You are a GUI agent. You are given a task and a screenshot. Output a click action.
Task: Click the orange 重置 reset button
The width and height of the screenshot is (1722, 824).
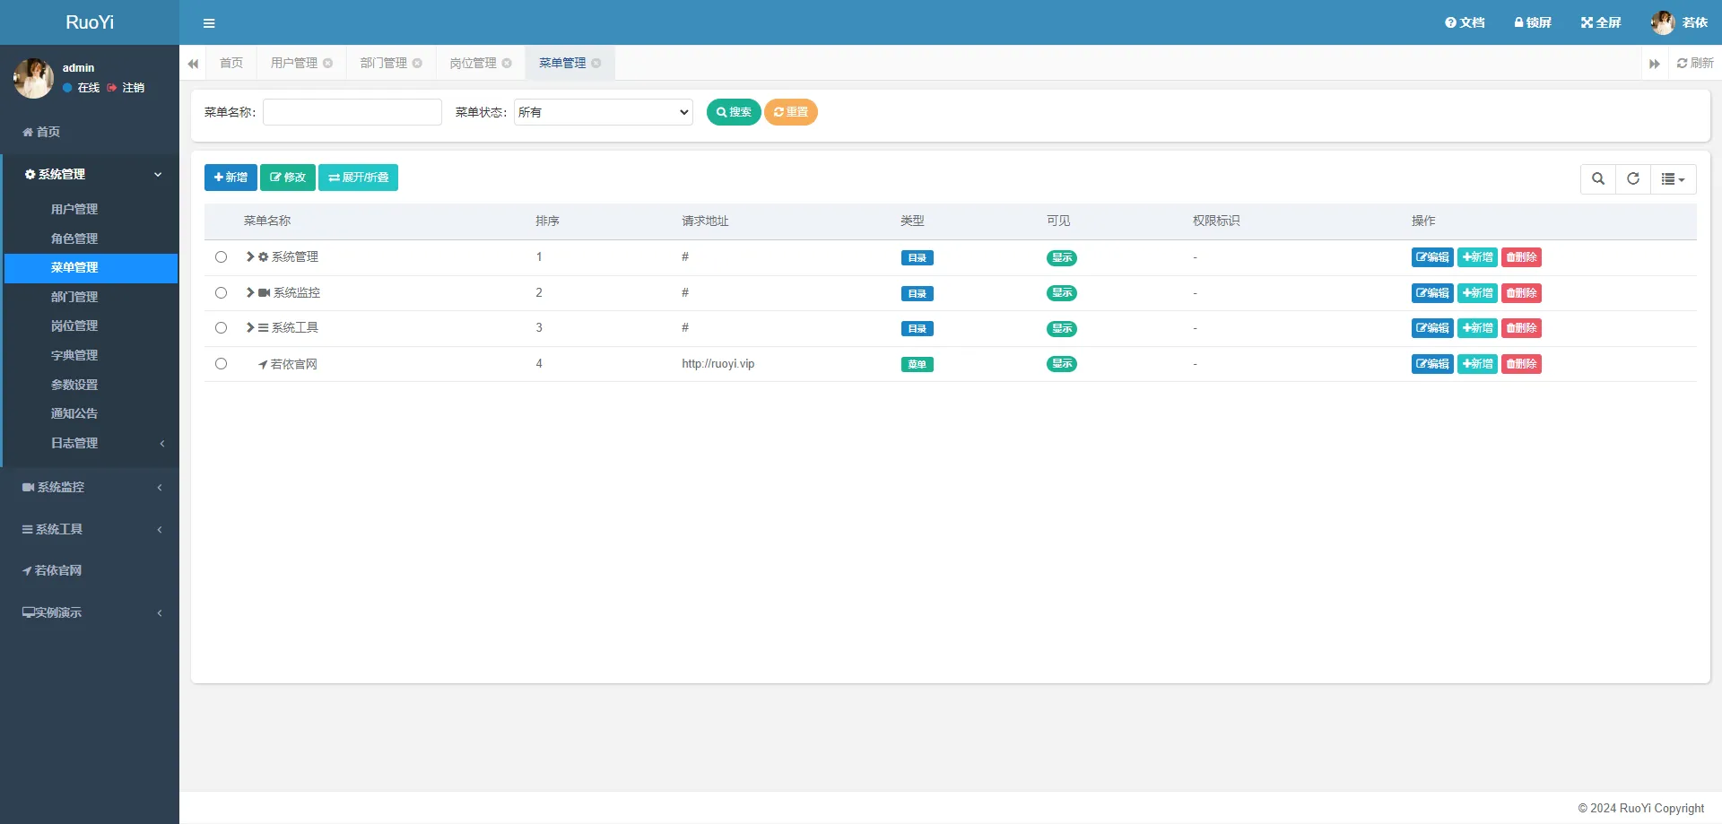(791, 112)
